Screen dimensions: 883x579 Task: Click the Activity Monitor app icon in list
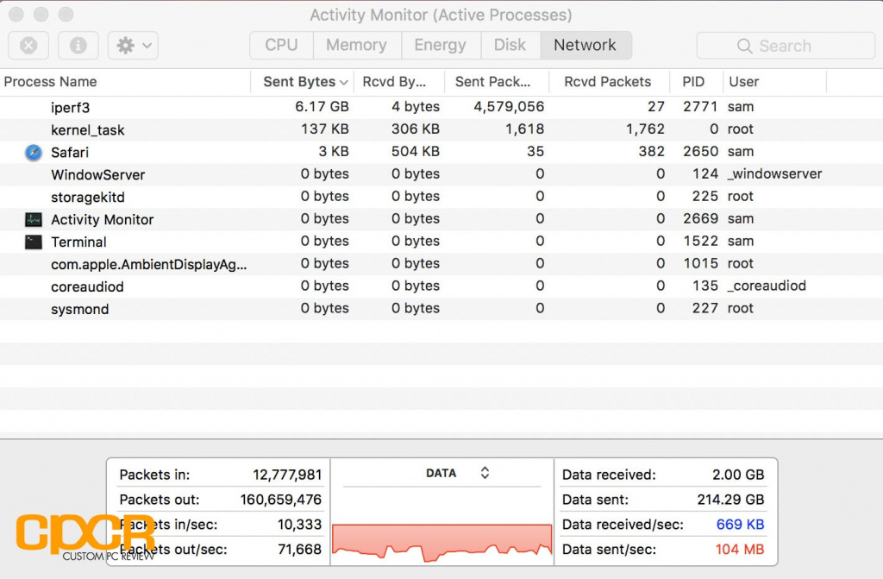point(34,219)
